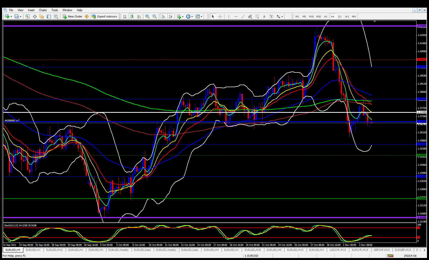Select the horizontal line drawing tool
Image resolution: width=429 pixels, height=260 pixels.
(236, 16)
